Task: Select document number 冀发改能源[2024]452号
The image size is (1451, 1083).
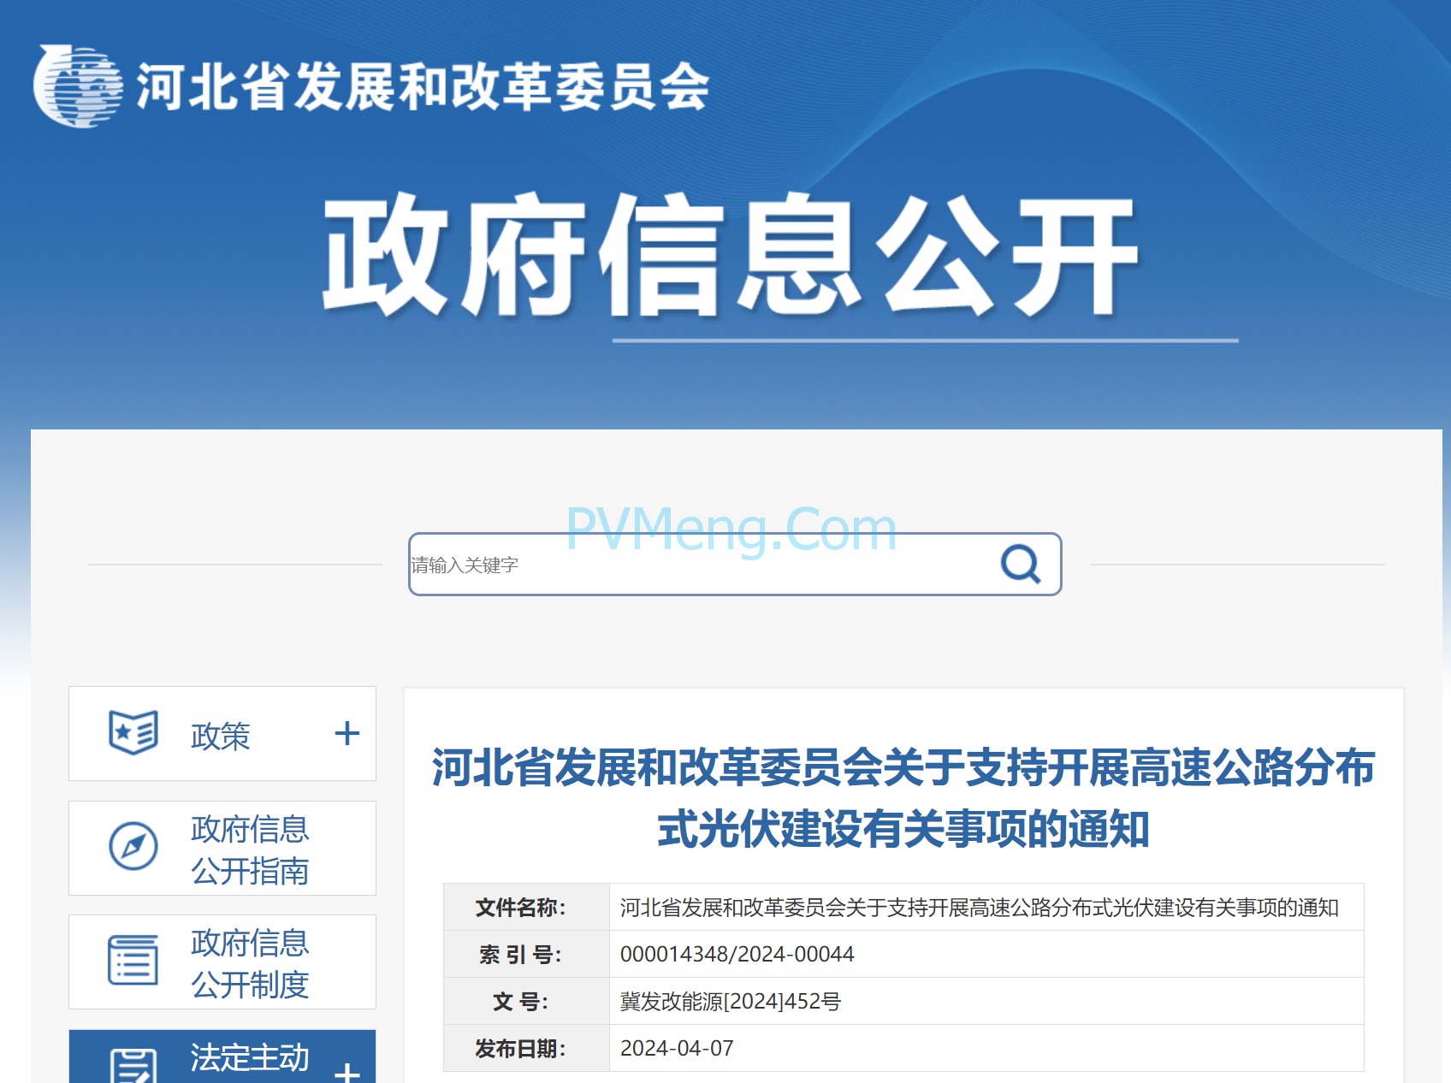Action: click(731, 1001)
